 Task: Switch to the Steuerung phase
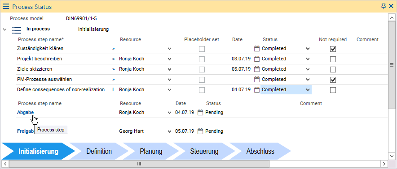tap(204, 152)
